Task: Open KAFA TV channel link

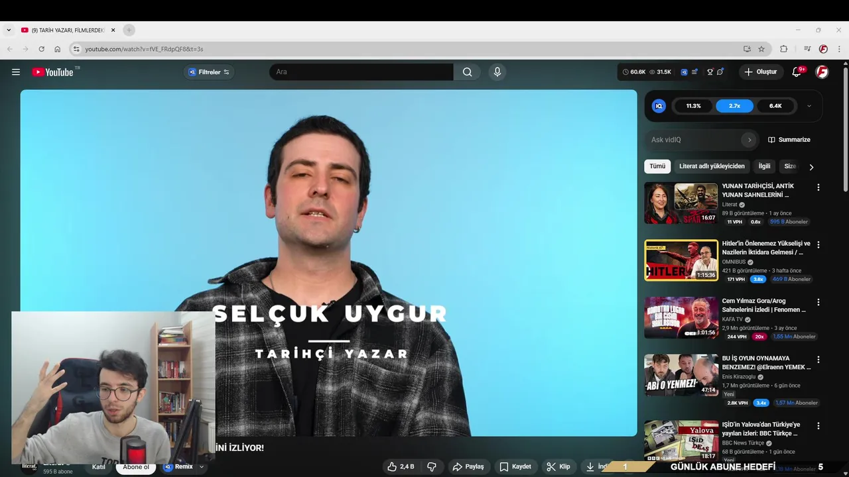Action: click(732, 319)
